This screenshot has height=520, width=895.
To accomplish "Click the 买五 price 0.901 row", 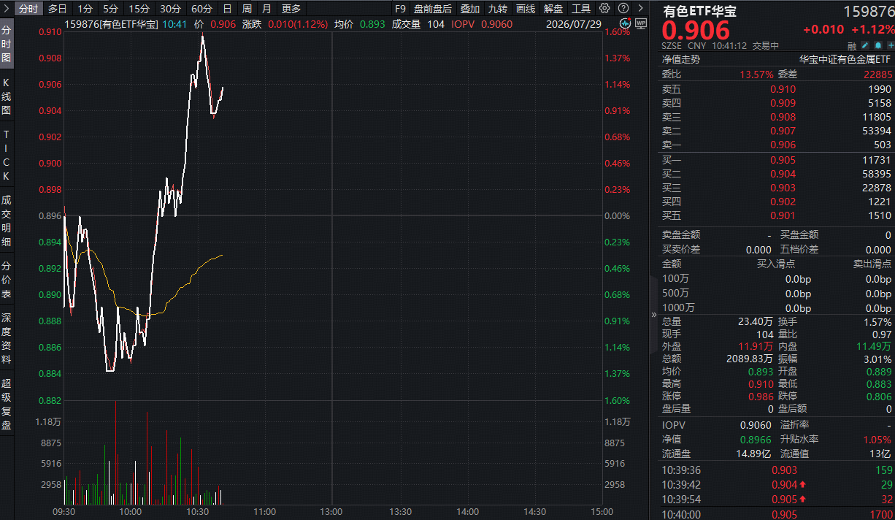I will click(x=776, y=215).
